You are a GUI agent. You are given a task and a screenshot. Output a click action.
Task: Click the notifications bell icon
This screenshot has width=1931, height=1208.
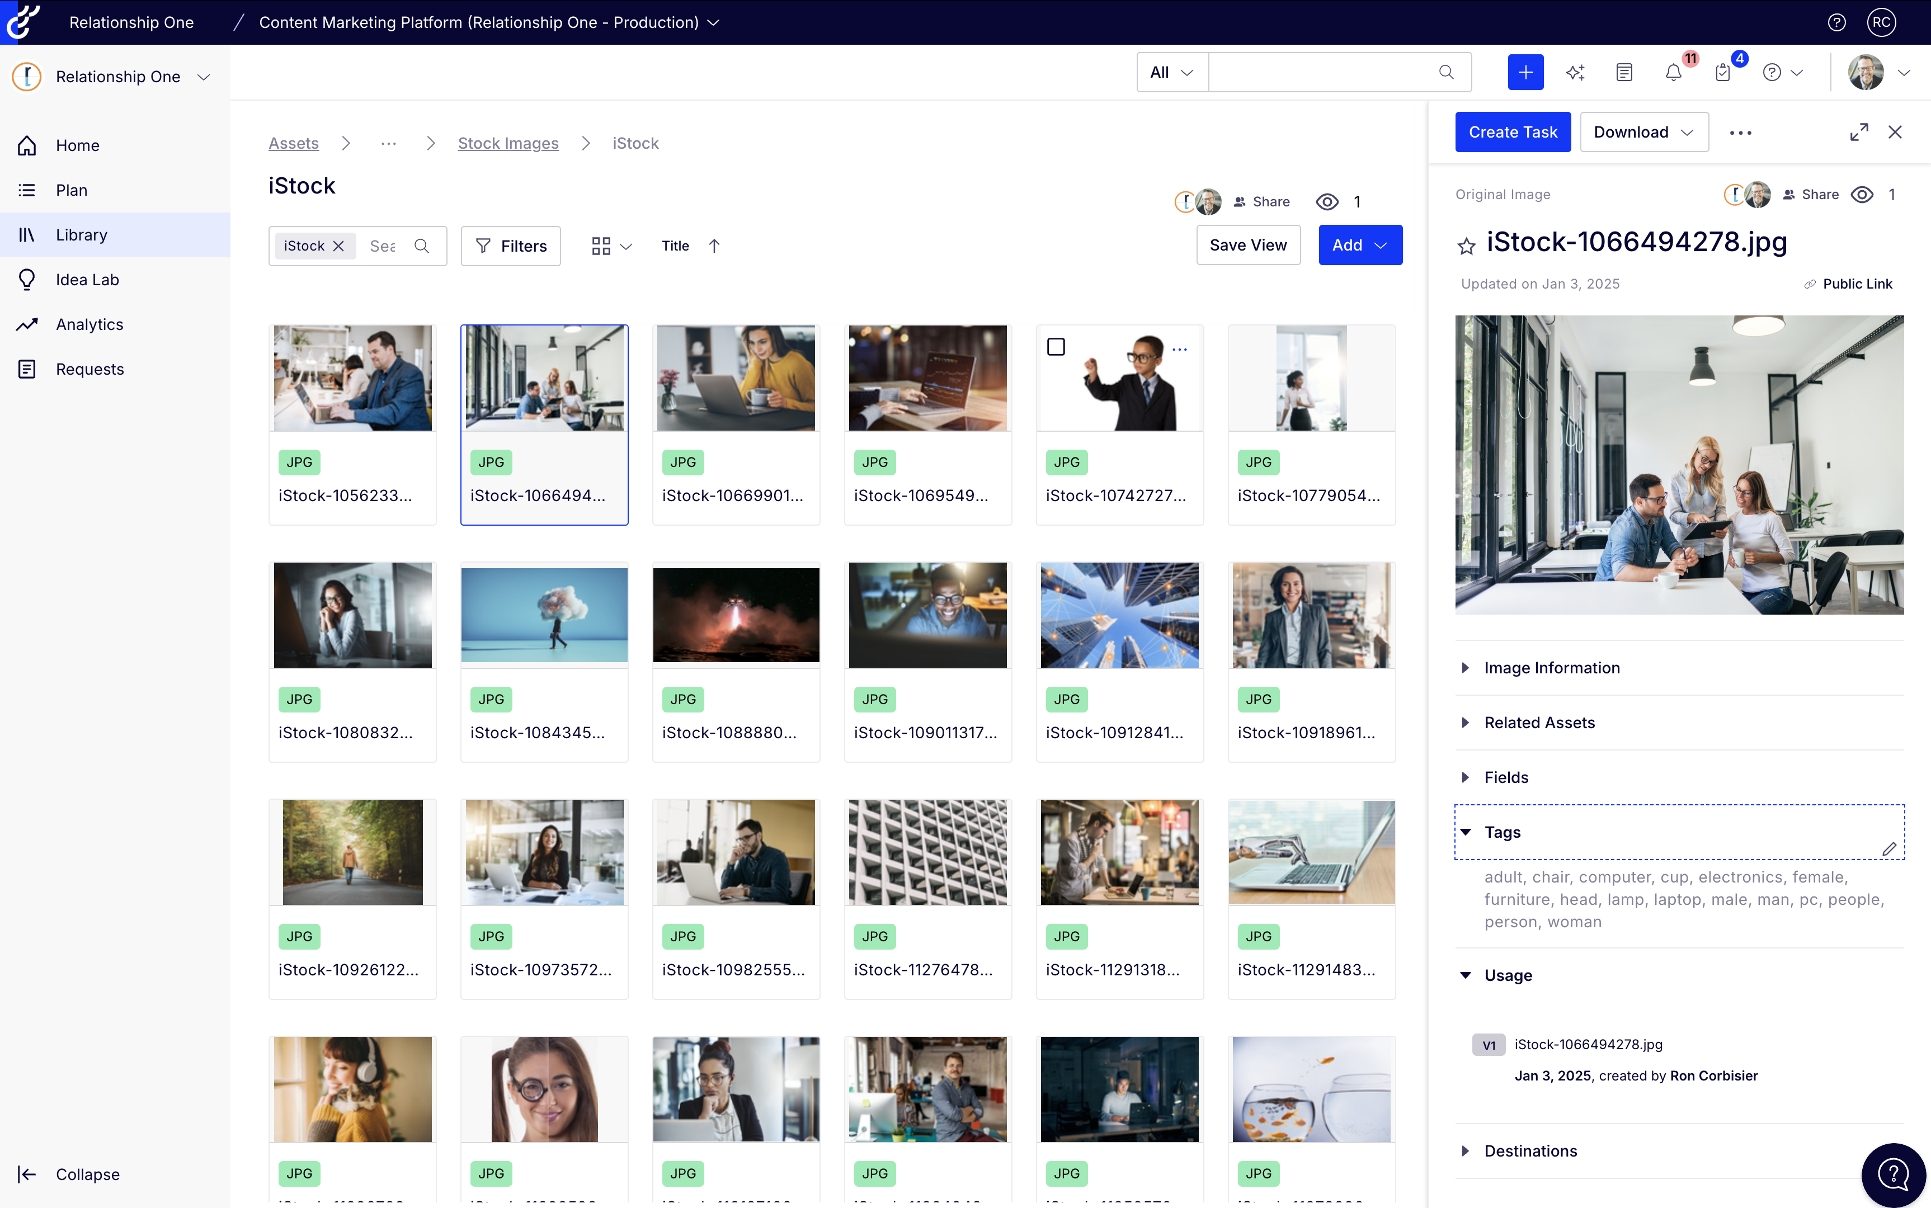[1673, 73]
